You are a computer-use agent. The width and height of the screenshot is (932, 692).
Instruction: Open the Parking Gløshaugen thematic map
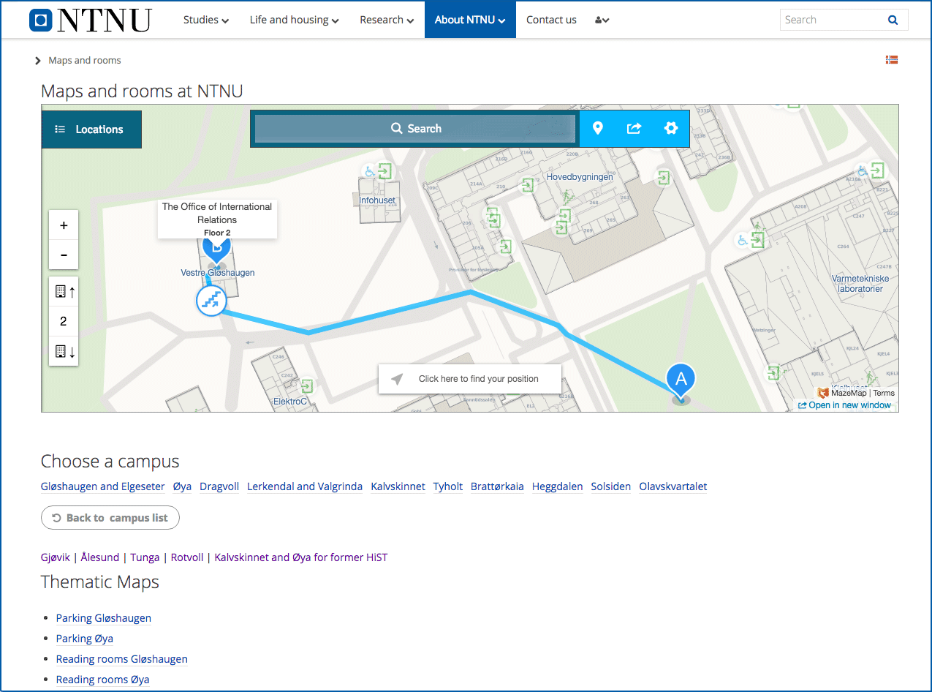tap(104, 618)
